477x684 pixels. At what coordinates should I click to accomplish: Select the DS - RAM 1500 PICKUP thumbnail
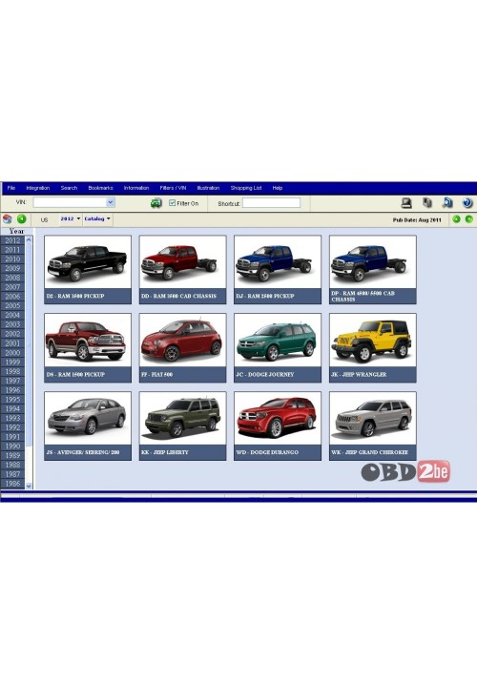[x=88, y=347]
